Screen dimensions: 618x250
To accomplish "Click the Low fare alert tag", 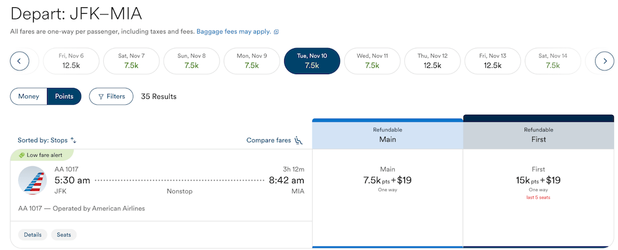I will (x=42, y=155).
